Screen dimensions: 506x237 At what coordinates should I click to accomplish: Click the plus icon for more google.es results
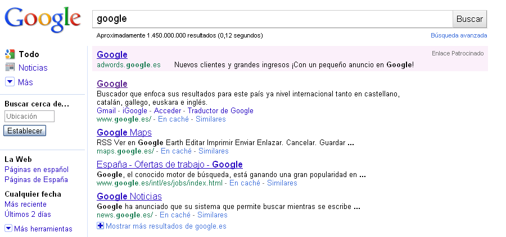(101, 226)
